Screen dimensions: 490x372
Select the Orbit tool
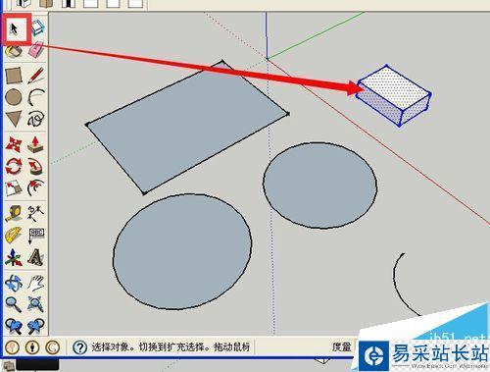[14, 283]
